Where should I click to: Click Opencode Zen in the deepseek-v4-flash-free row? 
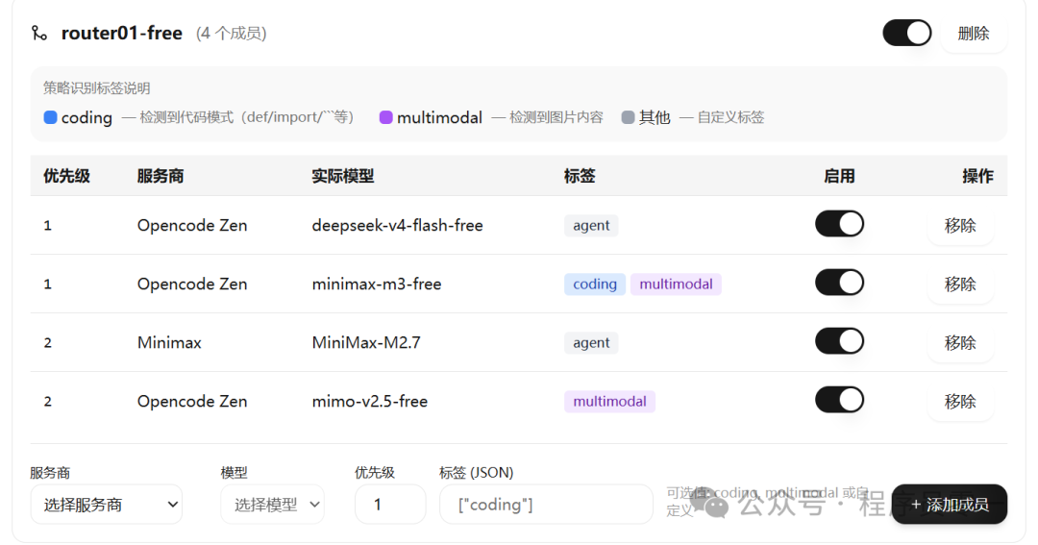(192, 225)
